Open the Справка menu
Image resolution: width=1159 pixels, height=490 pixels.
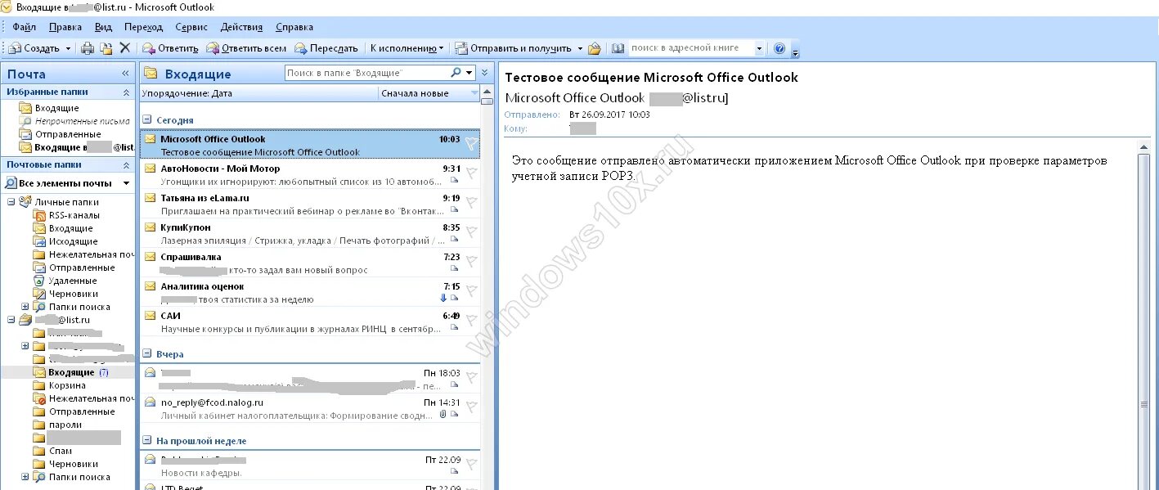[294, 27]
